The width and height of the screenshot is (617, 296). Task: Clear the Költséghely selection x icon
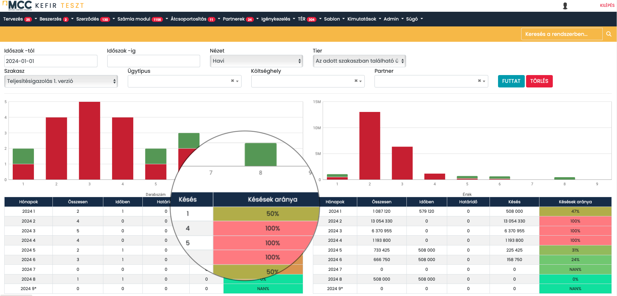[x=356, y=81]
